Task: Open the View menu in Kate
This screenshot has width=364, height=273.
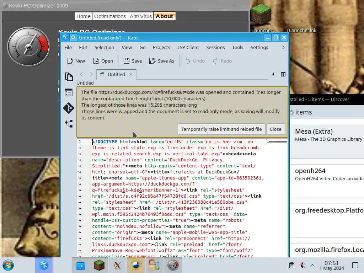Action: click(127, 47)
